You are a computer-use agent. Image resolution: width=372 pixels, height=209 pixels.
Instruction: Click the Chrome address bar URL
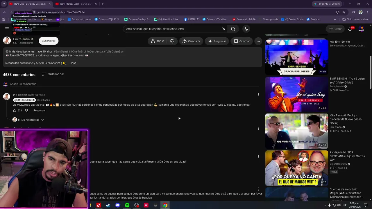pyautogui.click(x=61, y=12)
